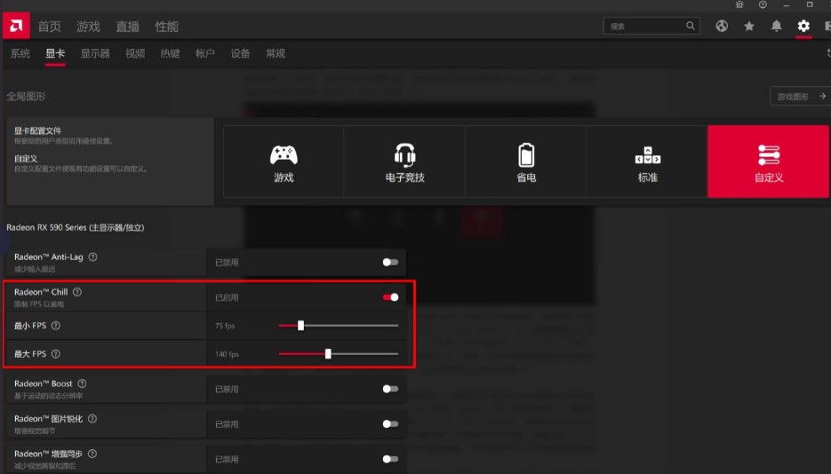
Task: Show help for 最小 FPS
Action: pyautogui.click(x=56, y=326)
